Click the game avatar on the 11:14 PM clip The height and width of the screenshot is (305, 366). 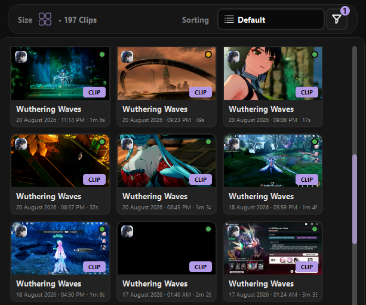tap(21, 57)
